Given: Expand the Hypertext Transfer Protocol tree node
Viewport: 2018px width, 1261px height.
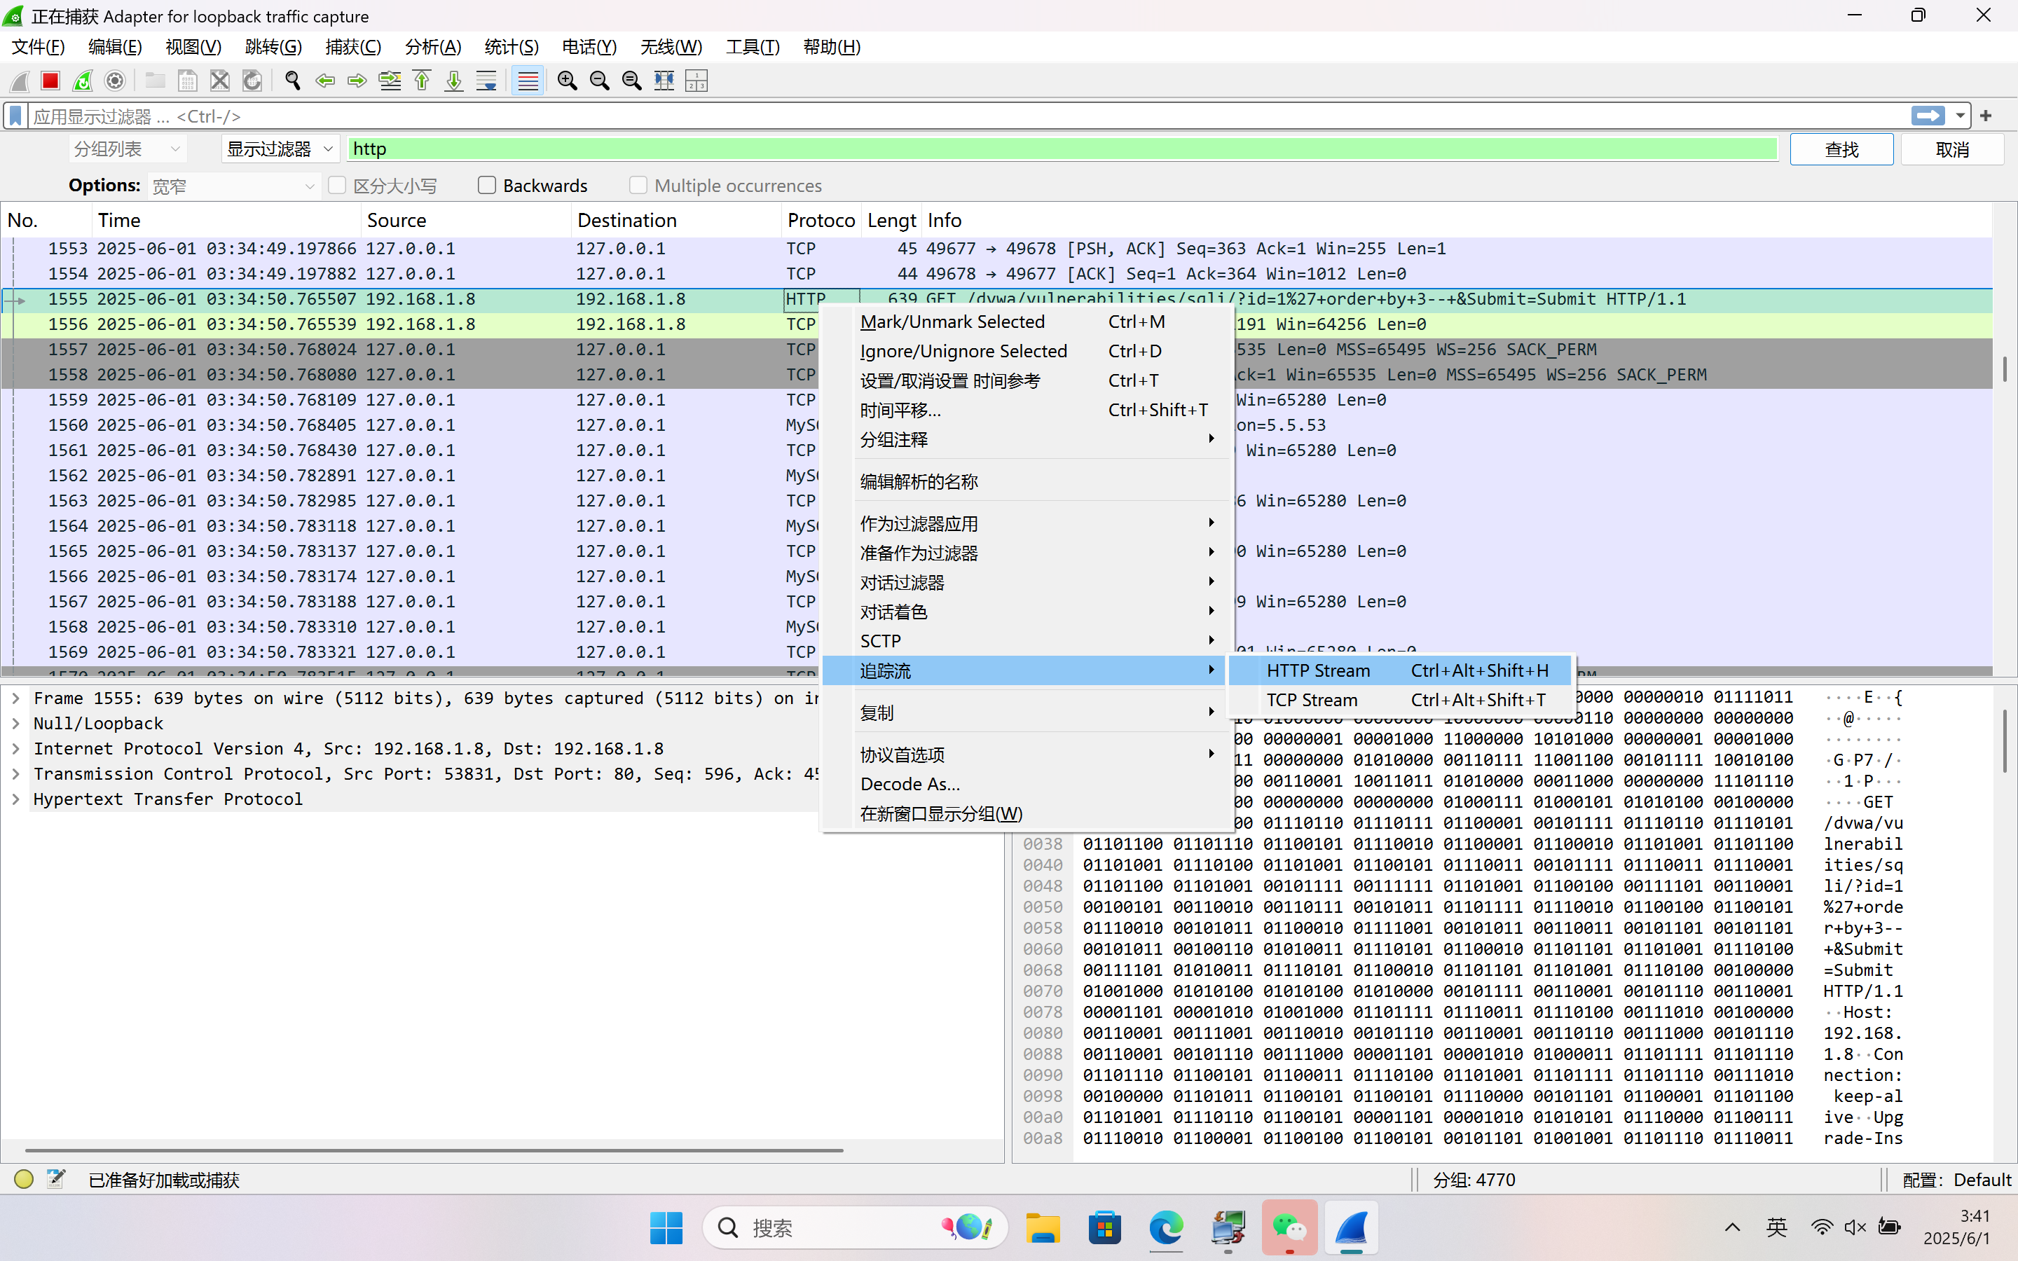Looking at the screenshot, I should [16, 799].
